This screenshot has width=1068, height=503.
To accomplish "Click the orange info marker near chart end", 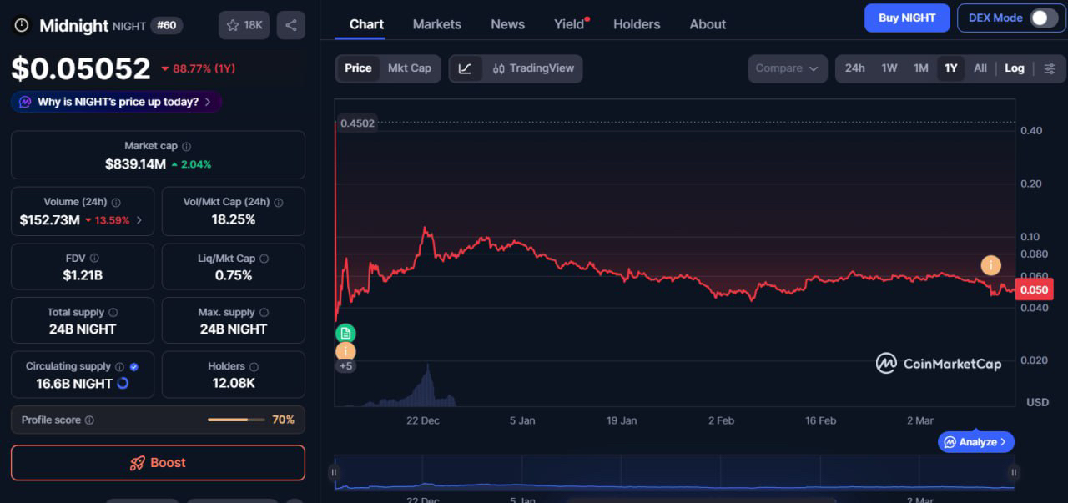I will 990,266.
